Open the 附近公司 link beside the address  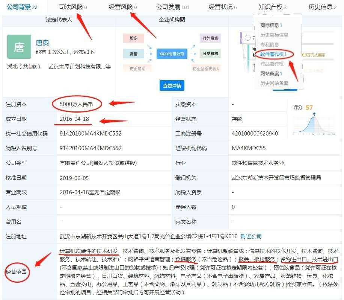(251, 236)
